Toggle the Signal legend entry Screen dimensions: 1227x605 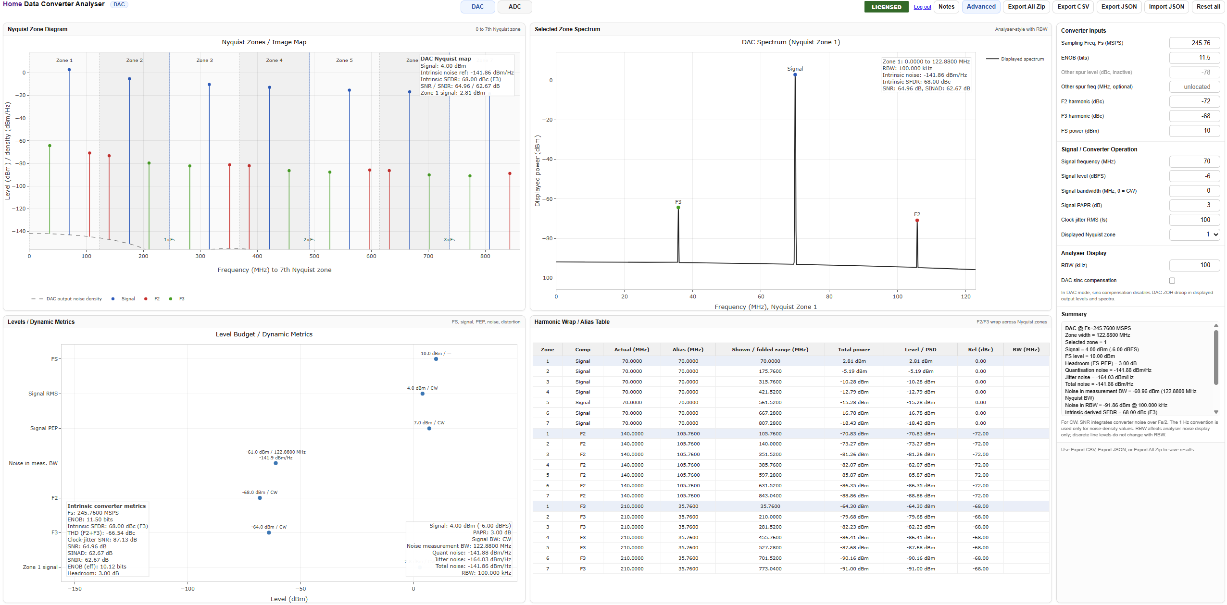click(124, 299)
